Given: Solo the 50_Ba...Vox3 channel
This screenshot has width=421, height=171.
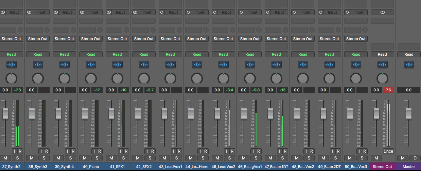Looking at the screenshot, I should [362, 158].
